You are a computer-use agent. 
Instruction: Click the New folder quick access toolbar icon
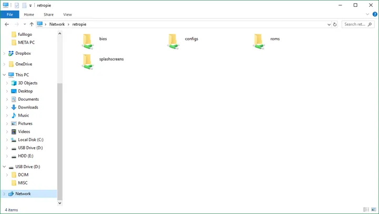[x=24, y=5]
